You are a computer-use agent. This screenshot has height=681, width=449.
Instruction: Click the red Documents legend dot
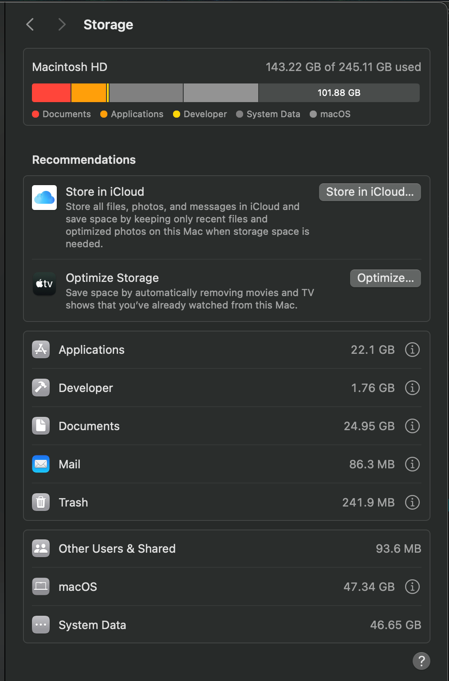36,114
